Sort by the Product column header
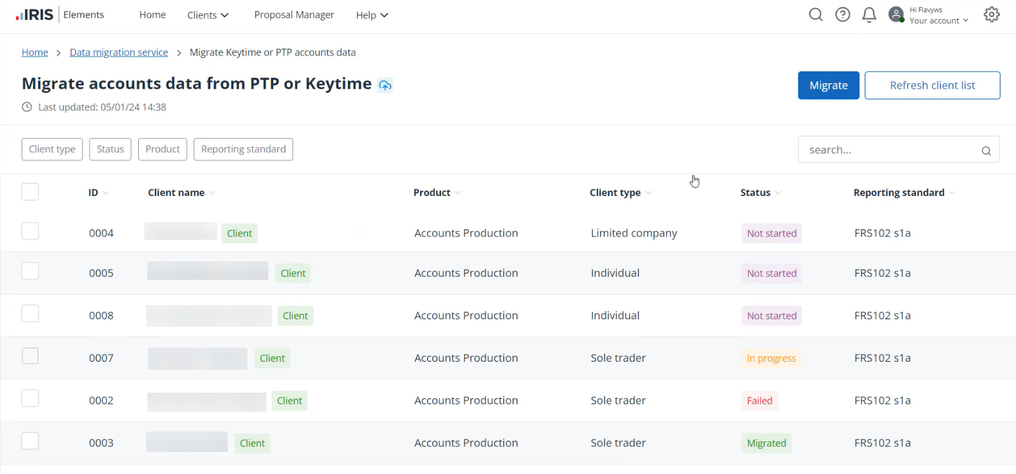The width and height of the screenshot is (1016, 474). coord(437,193)
